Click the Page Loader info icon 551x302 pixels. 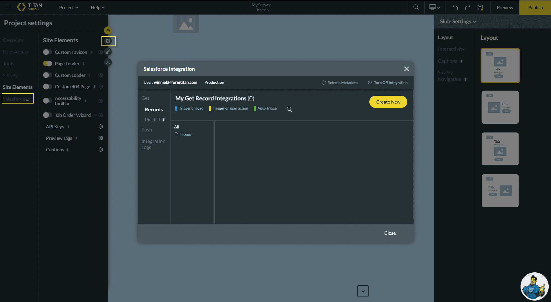(84, 64)
